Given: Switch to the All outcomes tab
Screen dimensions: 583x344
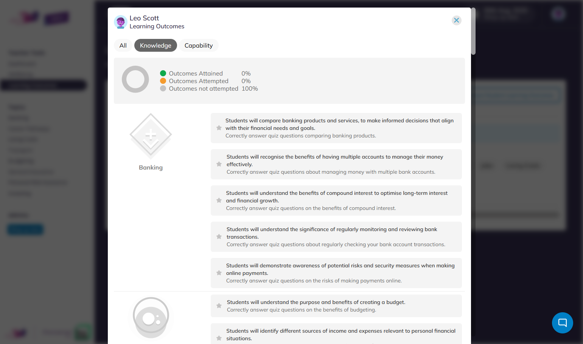Looking at the screenshot, I should tap(123, 45).
